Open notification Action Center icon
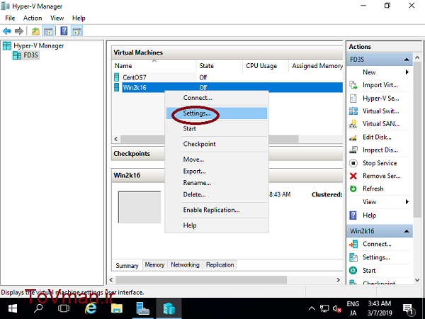Screen dimensions: 425x319 [x=408, y=308]
